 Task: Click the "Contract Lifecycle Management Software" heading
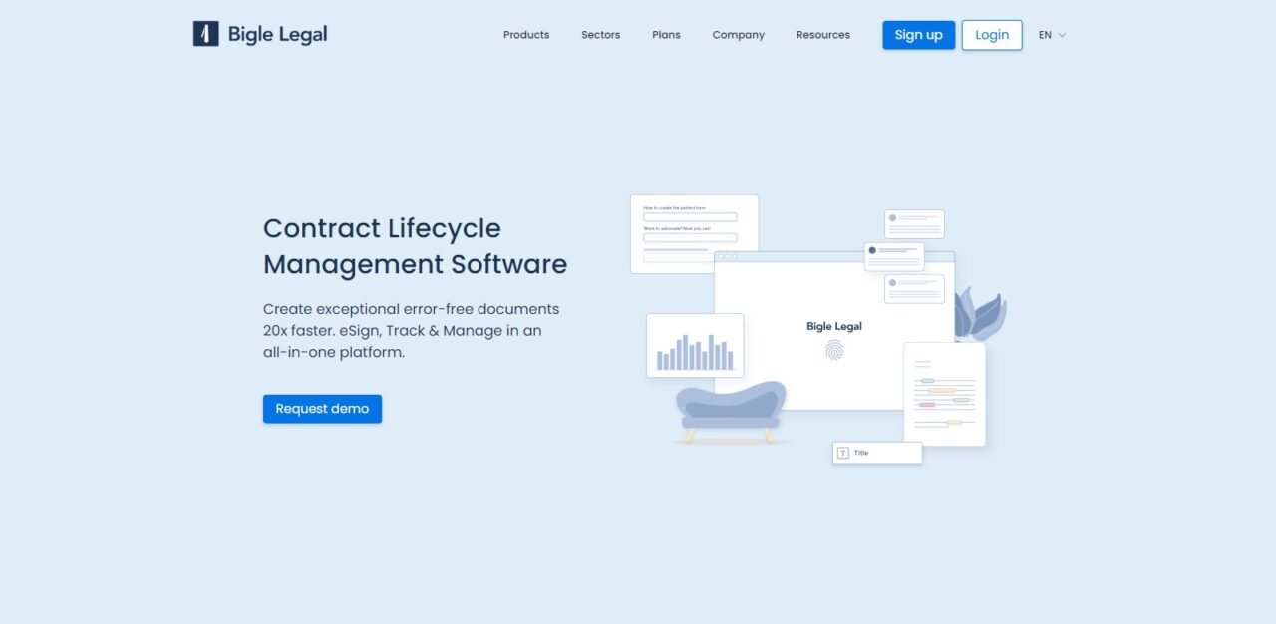point(415,246)
